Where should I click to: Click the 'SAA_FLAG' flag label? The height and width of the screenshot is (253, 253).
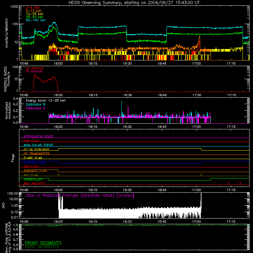[x=31, y=166]
